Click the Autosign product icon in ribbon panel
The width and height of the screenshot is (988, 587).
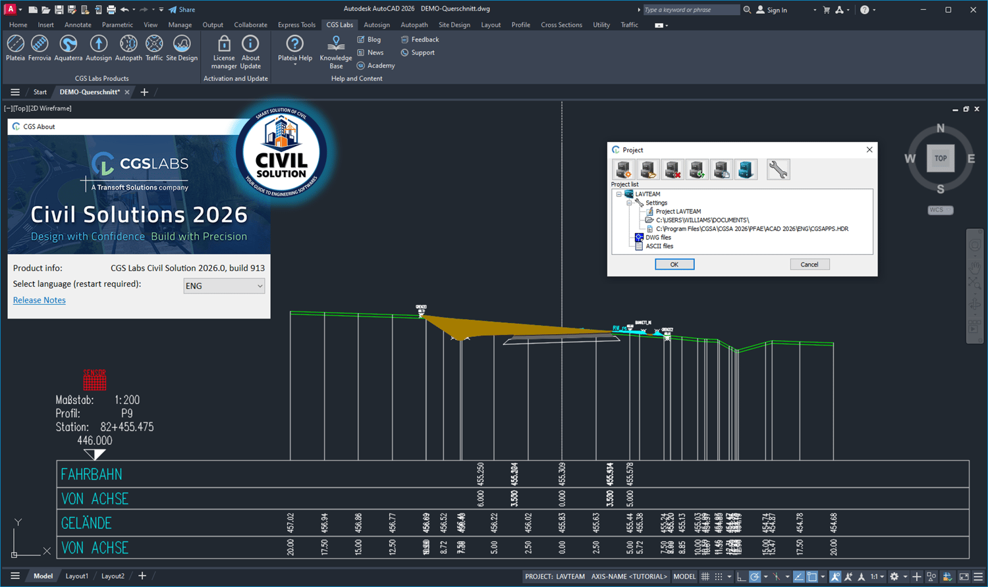[x=99, y=48]
